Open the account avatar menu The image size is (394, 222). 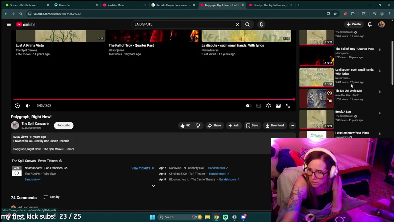tap(381, 24)
